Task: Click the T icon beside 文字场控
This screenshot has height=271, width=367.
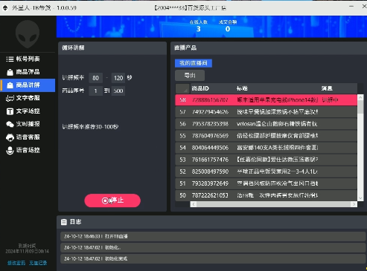Action: tap(10, 111)
